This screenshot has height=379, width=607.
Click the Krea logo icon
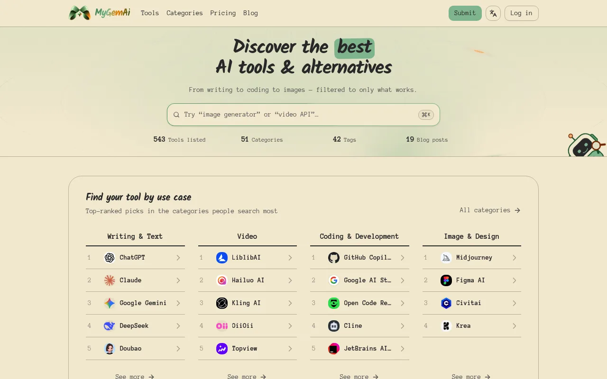(x=446, y=326)
